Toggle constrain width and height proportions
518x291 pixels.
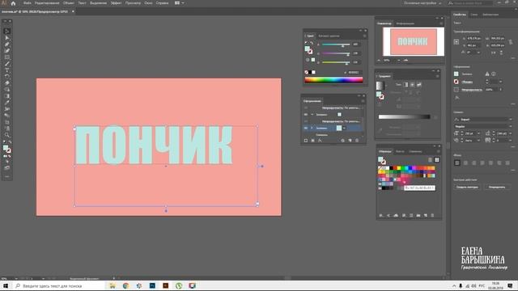(511, 42)
